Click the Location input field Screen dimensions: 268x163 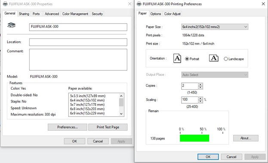click(78, 42)
